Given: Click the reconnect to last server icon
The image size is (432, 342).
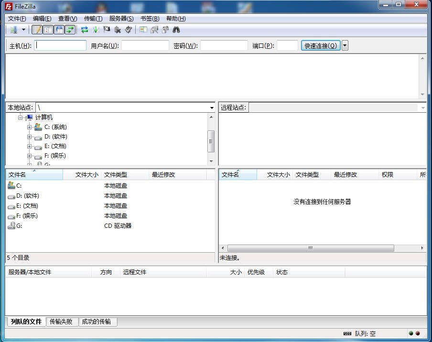Looking at the screenshot, I should (129, 30).
